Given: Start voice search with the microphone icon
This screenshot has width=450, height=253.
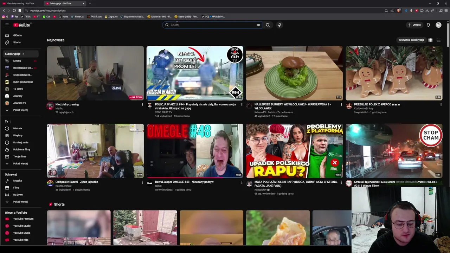Looking at the screenshot, I should pos(279,25).
